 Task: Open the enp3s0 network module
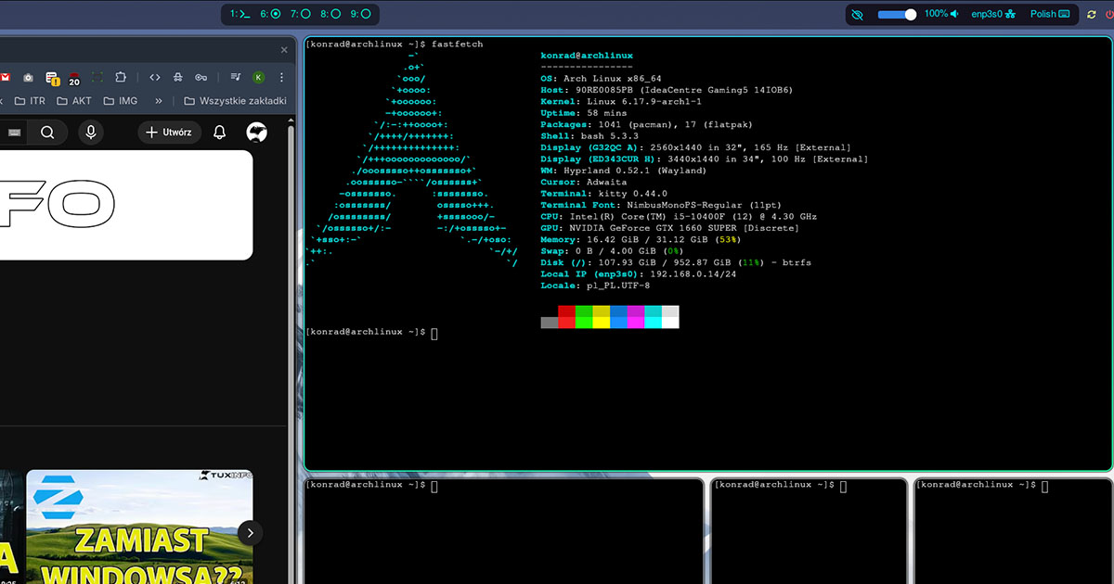click(993, 14)
